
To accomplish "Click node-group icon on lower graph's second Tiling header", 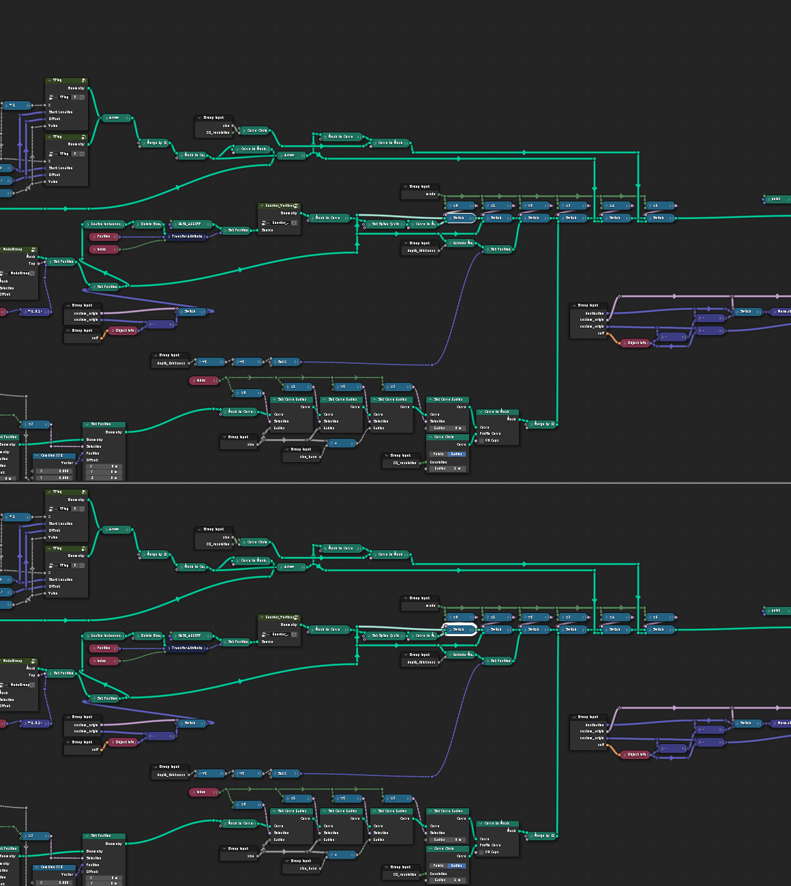I will (x=83, y=549).
